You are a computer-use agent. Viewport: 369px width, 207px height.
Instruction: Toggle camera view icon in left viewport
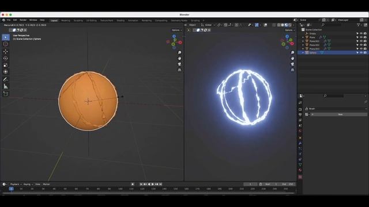point(179,64)
